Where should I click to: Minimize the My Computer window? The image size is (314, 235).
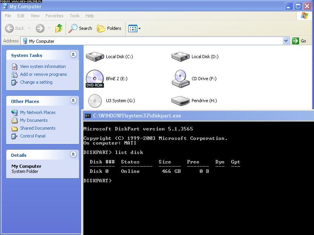288,6
